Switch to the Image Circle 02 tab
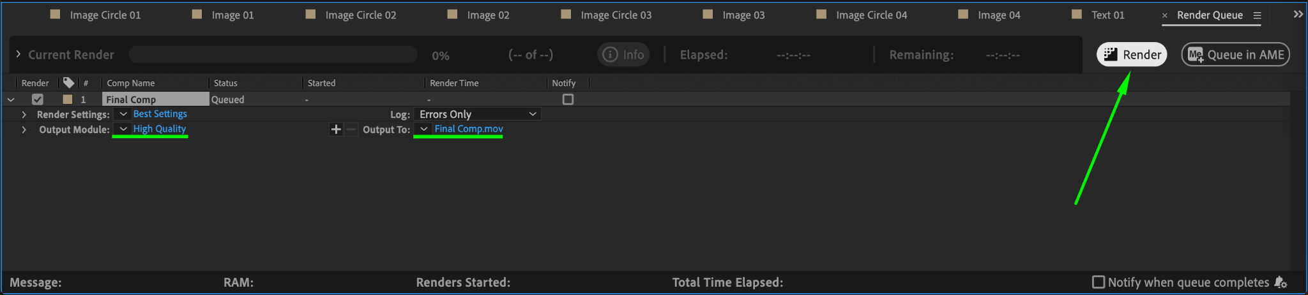 coord(360,15)
